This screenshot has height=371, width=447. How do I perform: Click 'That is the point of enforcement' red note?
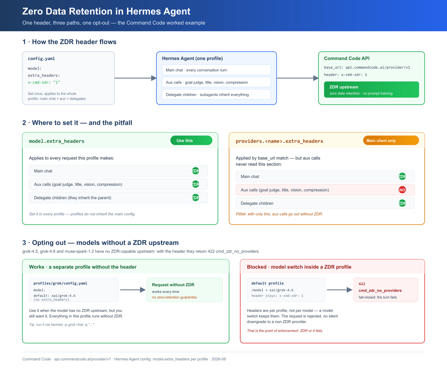pos(285,331)
